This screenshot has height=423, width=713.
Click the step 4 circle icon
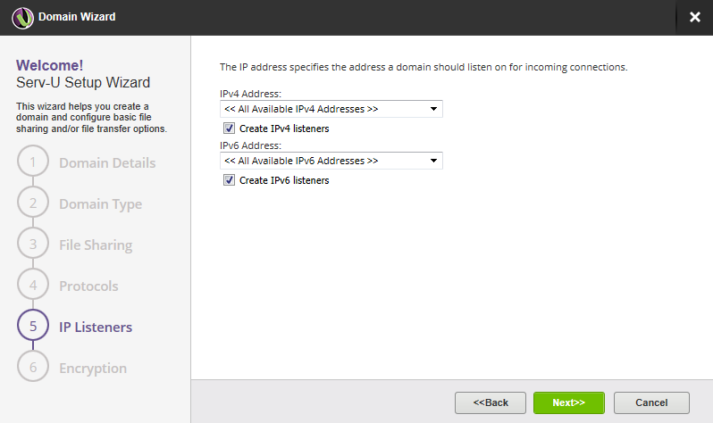tap(32, 286)
